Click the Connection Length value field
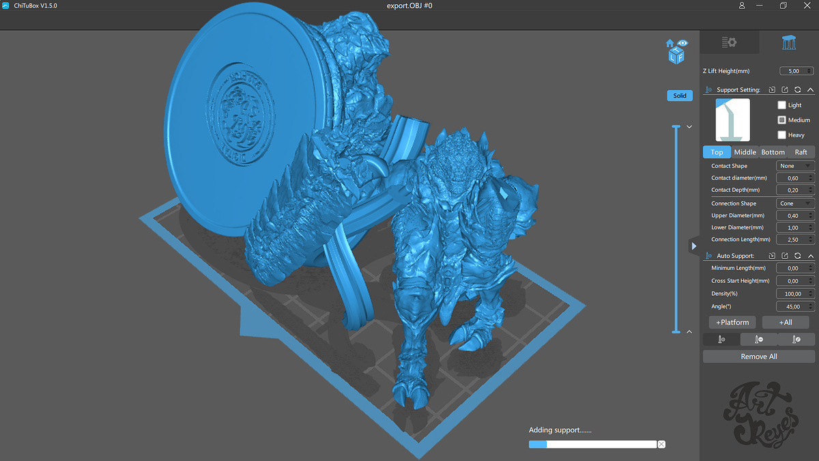This screenshot has width=819, height=461. [x=795, y=240]
